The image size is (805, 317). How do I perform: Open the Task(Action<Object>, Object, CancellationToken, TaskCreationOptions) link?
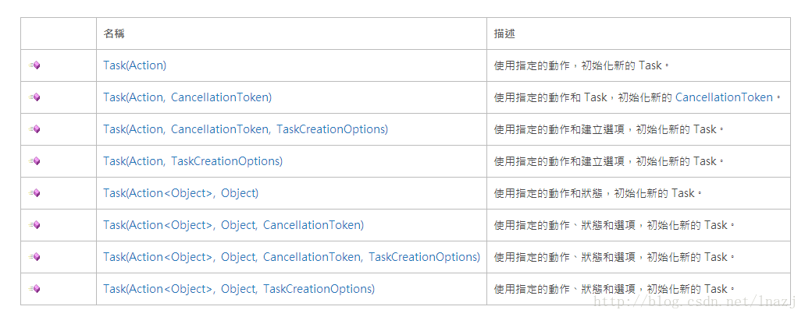(291, 256)
